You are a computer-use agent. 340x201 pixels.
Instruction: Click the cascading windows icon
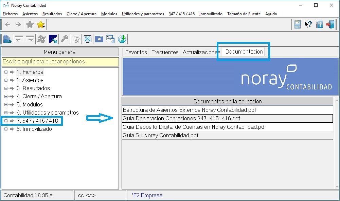(x=110, y=39)
